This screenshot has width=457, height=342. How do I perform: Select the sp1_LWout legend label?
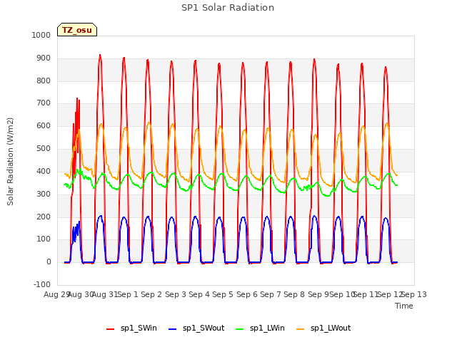point(331,328)
